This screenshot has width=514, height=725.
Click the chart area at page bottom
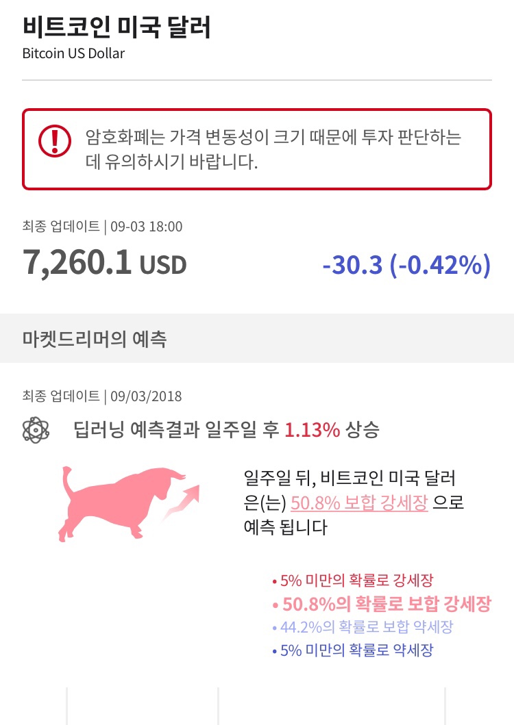point(257,705)
